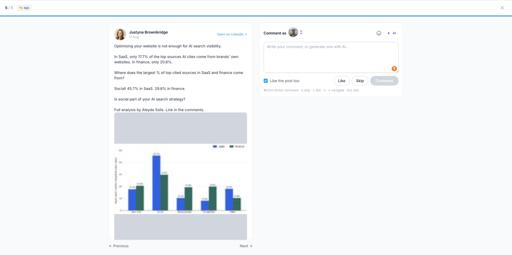This screenshot has height=255, width=512.
Task: Click the post date 11 Aug
Action: [134, 37]
